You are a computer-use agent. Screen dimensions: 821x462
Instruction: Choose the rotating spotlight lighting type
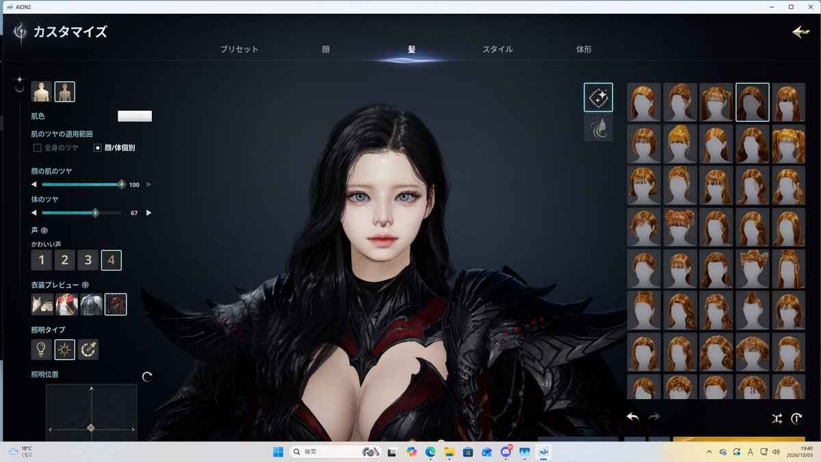point(88,350)
